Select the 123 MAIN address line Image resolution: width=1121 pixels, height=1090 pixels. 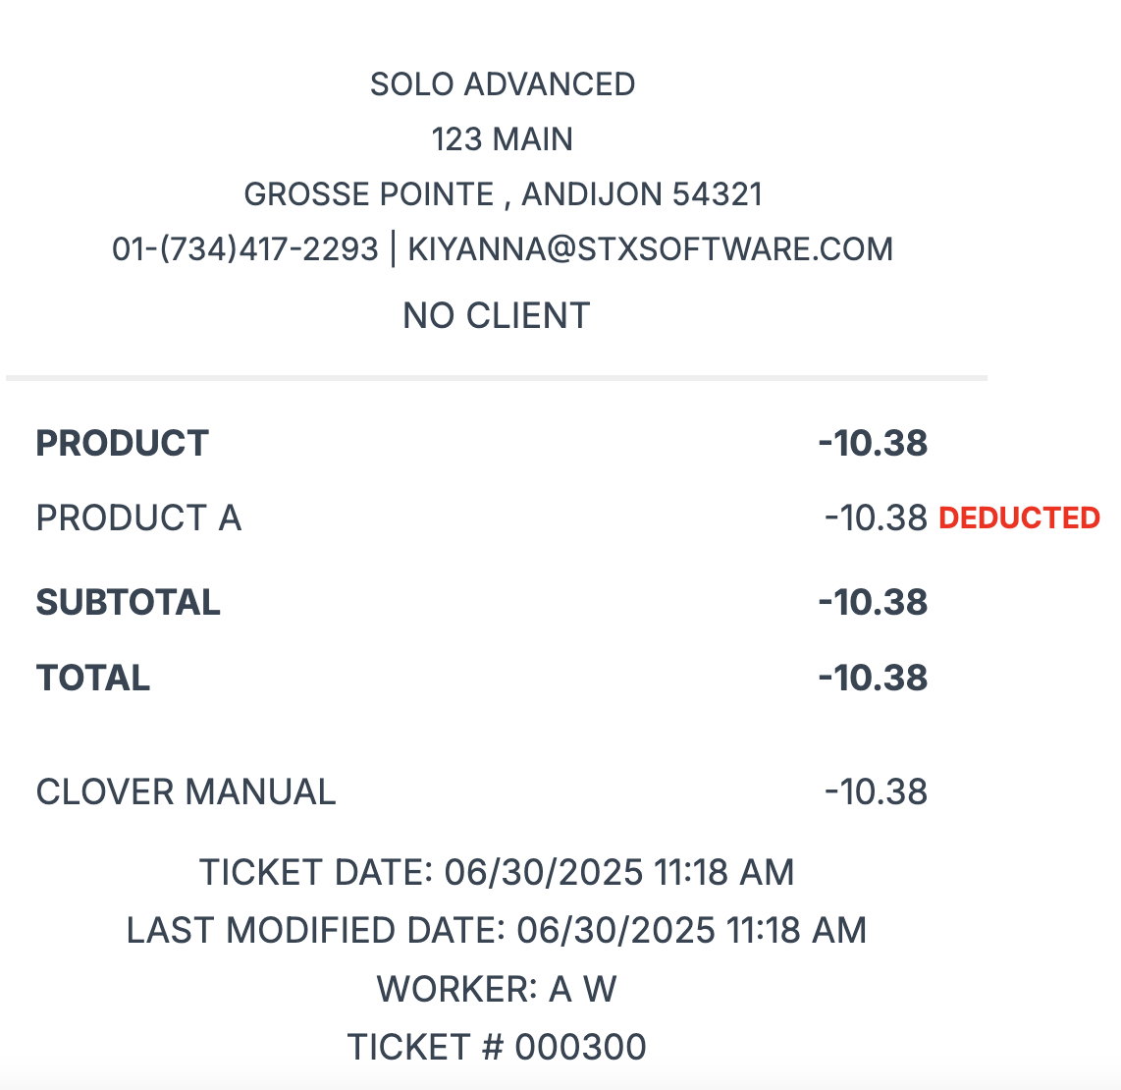coord(502,139)
